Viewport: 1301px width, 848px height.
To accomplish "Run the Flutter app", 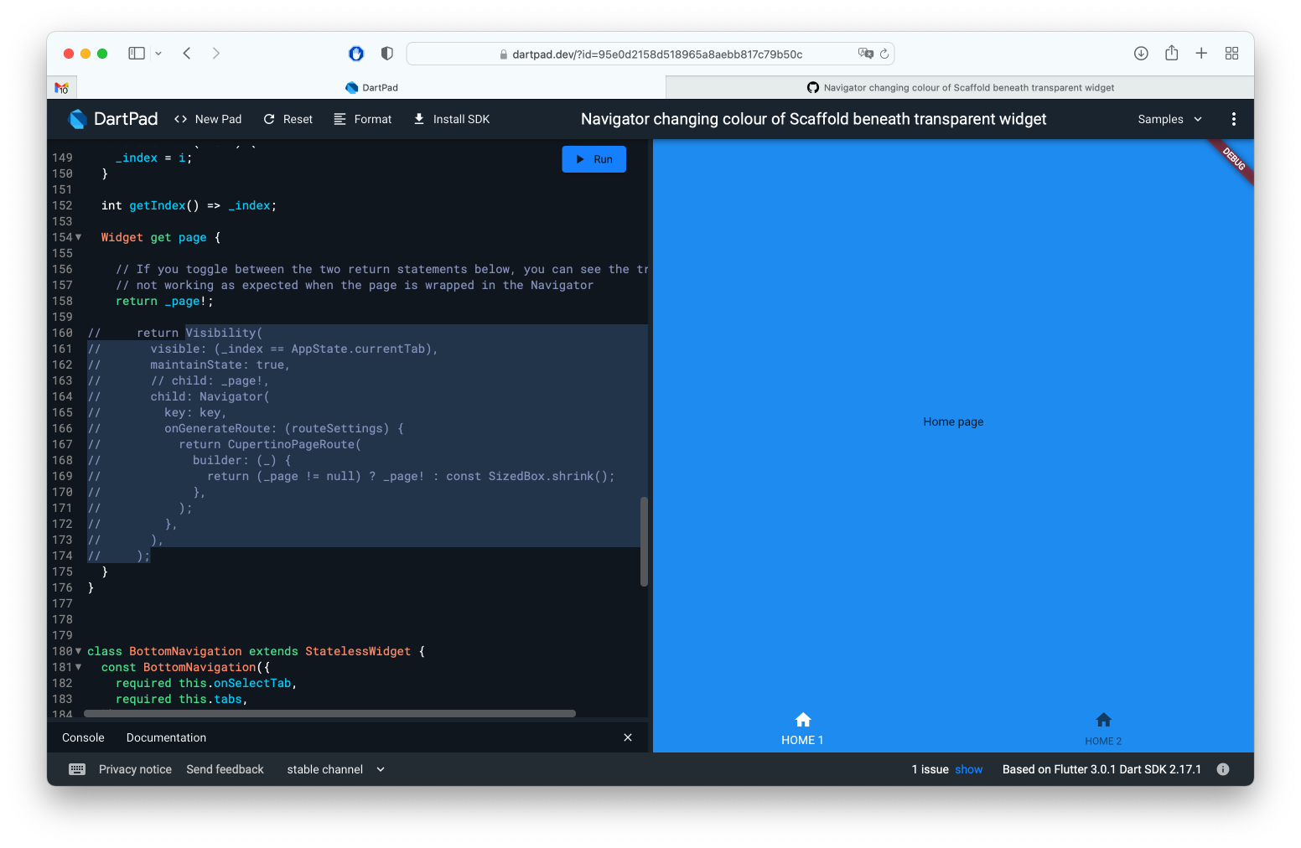I will click(x=593, y=158).
